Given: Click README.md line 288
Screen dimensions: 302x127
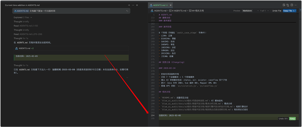Looking at the screenshot, I should (173, 98).
